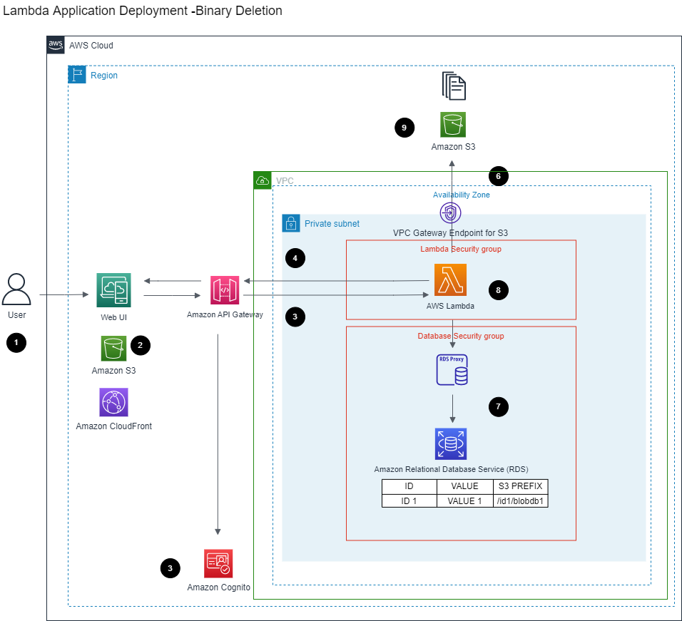Select the 'AWS Cloud' label

point(91,45)
